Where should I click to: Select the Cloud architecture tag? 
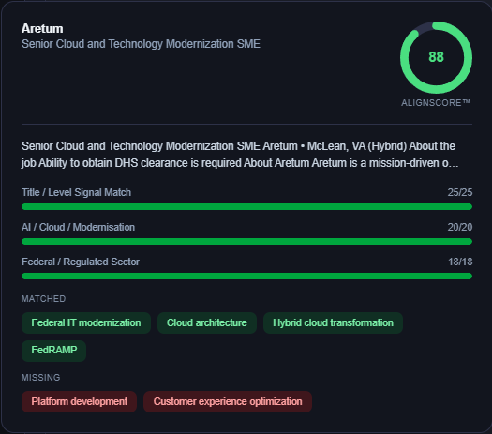click(207, 322)
